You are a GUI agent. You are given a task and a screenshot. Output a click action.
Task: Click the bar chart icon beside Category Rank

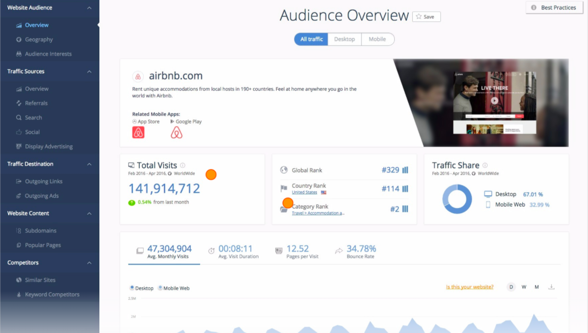(406, 209)
